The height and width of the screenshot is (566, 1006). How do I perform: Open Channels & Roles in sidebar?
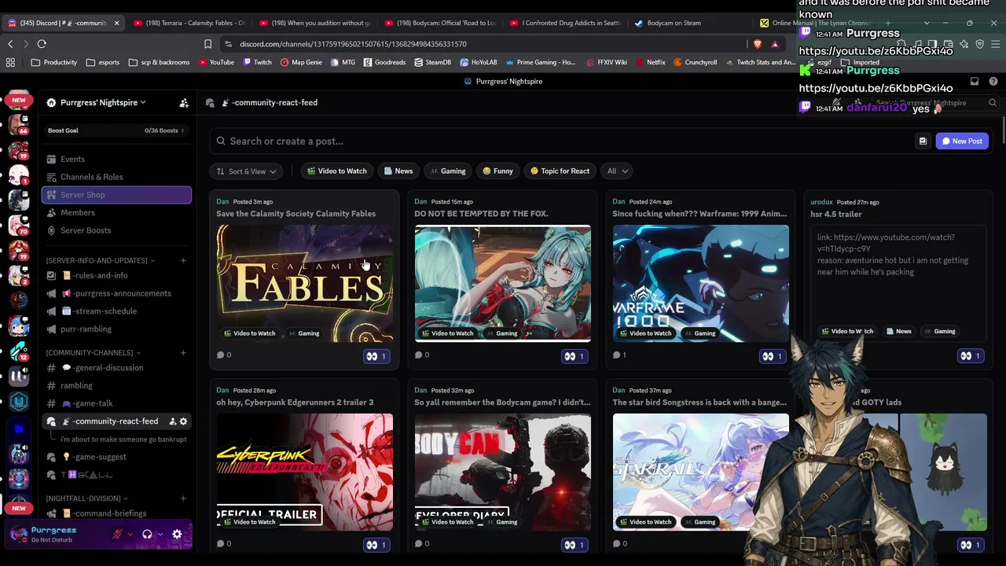(x=116, y=177)
